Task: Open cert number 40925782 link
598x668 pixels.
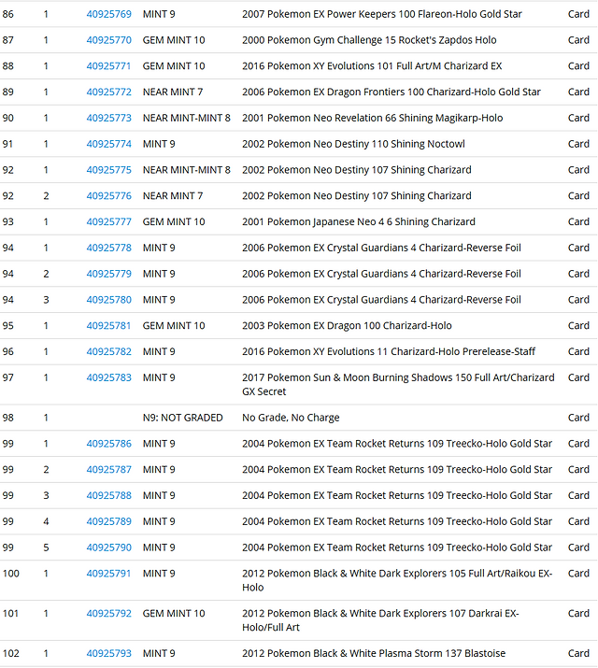Action: pyautogui.click(x=108, y=352)
